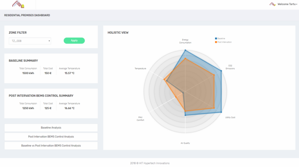Click the baseline CO2 Emissions data point
The image size is (299, 167).
[x=221, y=71]
